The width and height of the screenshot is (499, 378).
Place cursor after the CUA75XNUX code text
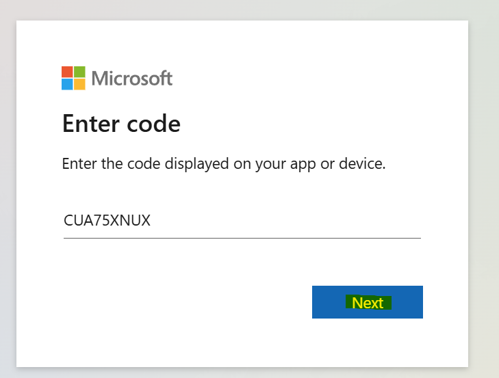pos(151,221)
